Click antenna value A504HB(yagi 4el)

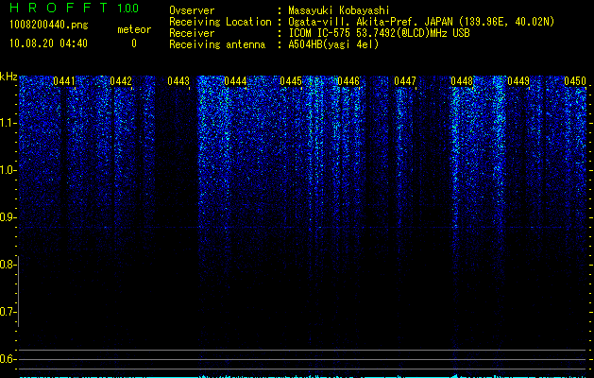pos(333,44)
